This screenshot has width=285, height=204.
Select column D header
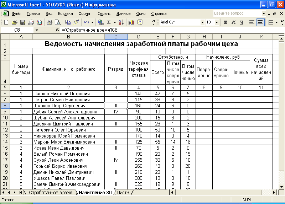tap(139, 37)
